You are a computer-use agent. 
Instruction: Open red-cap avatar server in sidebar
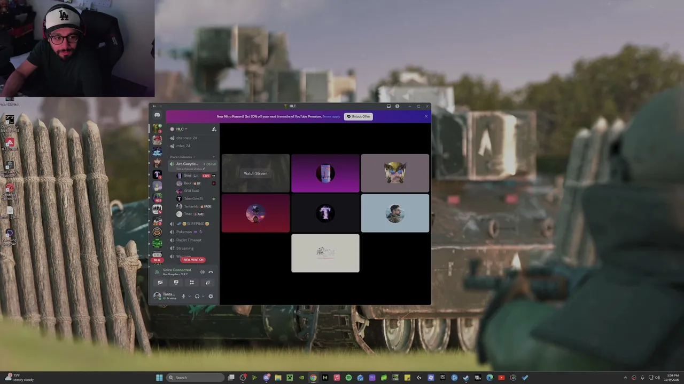157,140
